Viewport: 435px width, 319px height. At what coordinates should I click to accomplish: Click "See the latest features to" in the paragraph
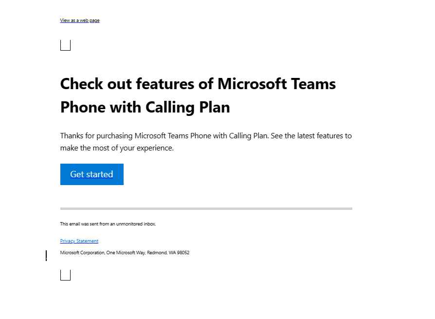pyautogui.click(x=311, y=136)
